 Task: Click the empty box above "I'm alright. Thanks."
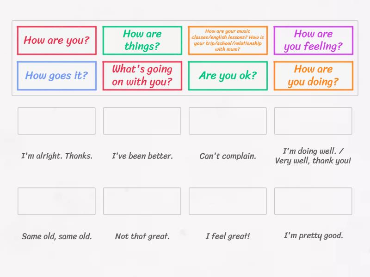point(56,121)
